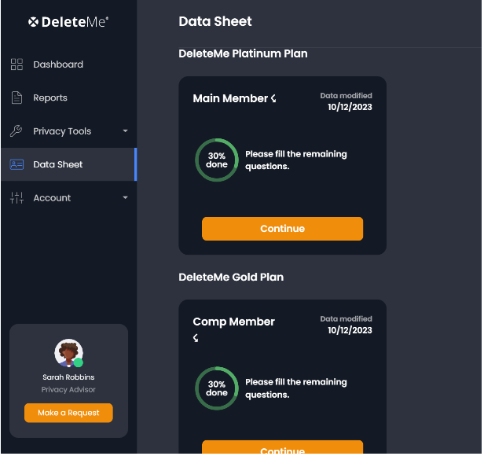484x456 pixels.
Task: Click the Sarah Robbins name
Action: [68, 377]
